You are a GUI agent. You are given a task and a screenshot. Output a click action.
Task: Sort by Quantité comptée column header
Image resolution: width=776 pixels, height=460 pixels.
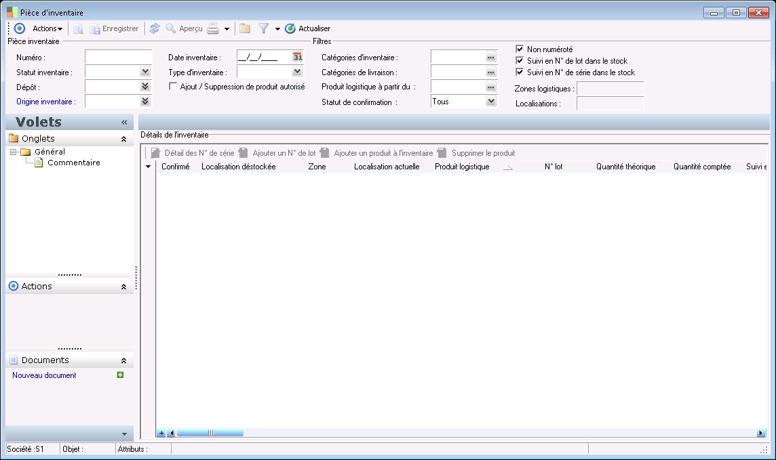tap(702, 167)
